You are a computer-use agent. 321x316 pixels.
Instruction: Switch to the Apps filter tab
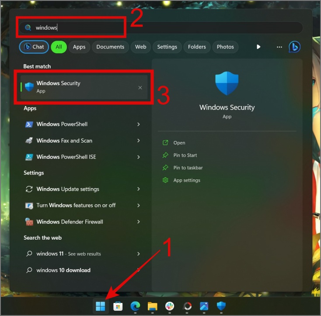(79, 47)
